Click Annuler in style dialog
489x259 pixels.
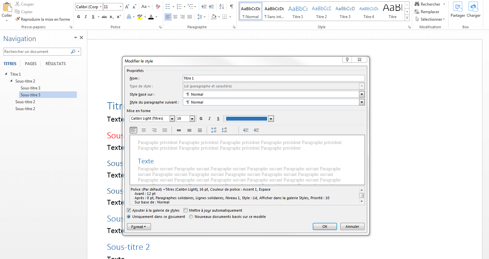(352, 226)
